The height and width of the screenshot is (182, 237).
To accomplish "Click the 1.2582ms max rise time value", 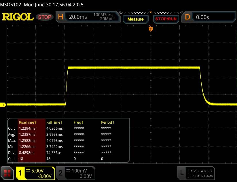I will [x=27, y=140].
